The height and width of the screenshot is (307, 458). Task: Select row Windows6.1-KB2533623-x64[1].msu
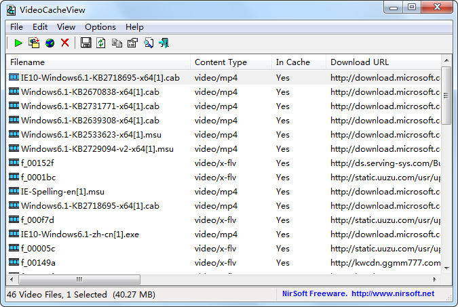click(223, 135)
